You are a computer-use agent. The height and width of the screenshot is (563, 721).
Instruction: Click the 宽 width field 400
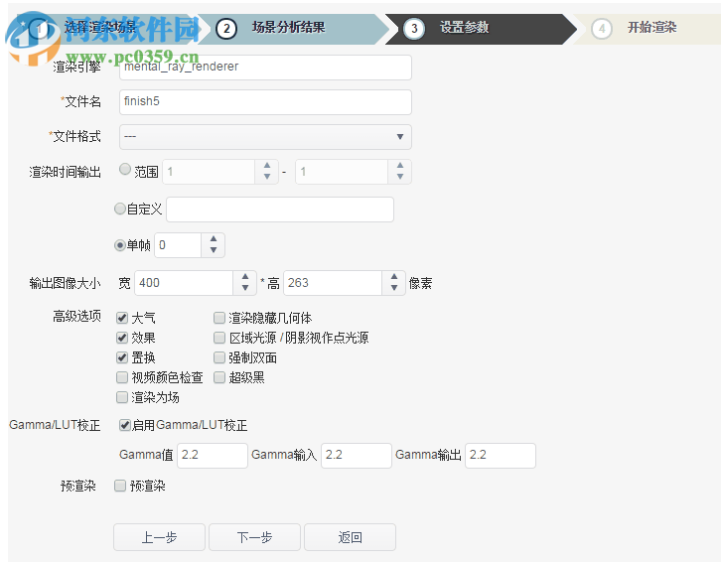184,283
